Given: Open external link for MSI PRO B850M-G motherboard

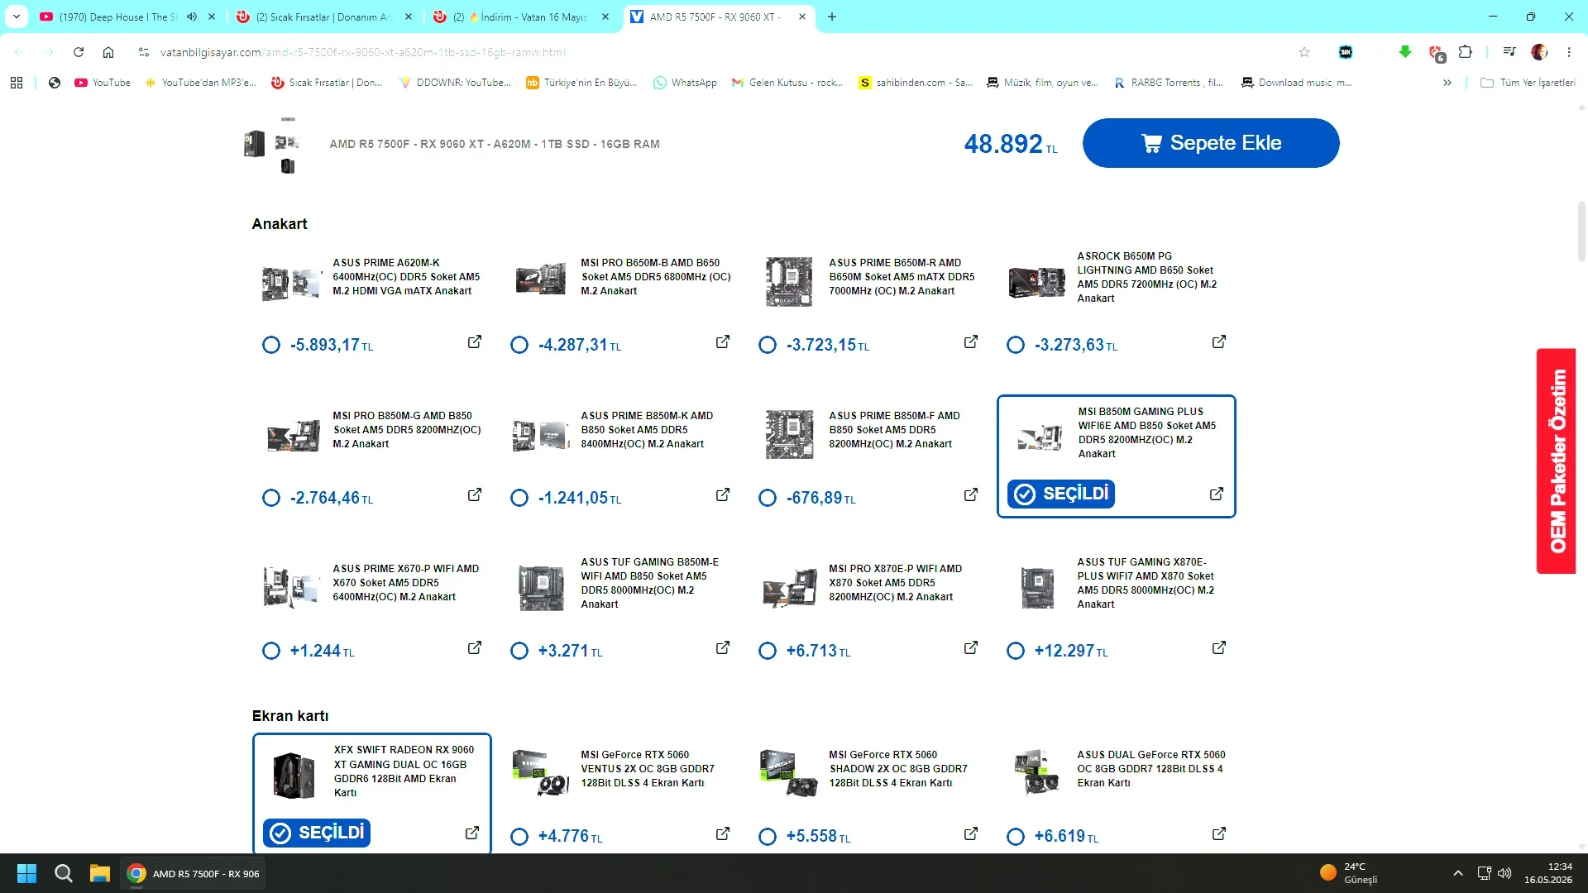Looking at the screenshot, I should click(x=475, y=494).
